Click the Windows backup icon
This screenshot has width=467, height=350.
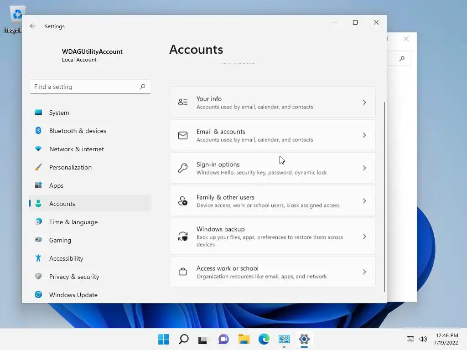click(183, 237)
